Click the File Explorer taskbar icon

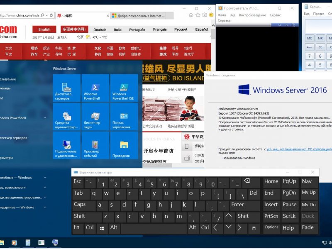[2, 243]
